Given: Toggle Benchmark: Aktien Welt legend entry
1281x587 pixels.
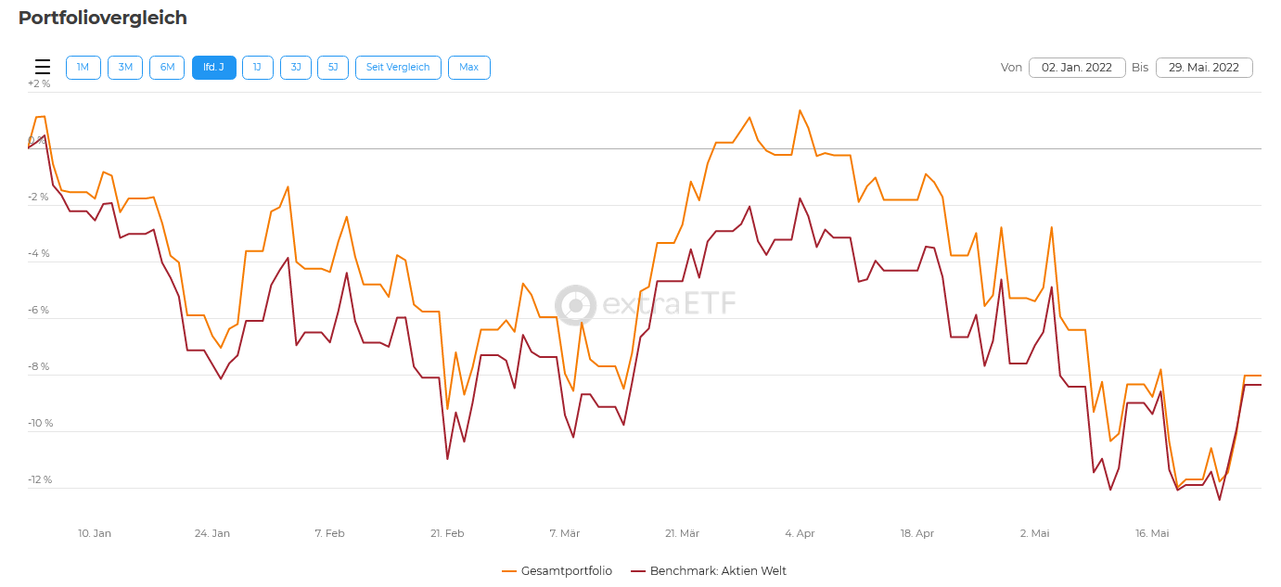Looking at the screenshot, I should click(718, 571).
